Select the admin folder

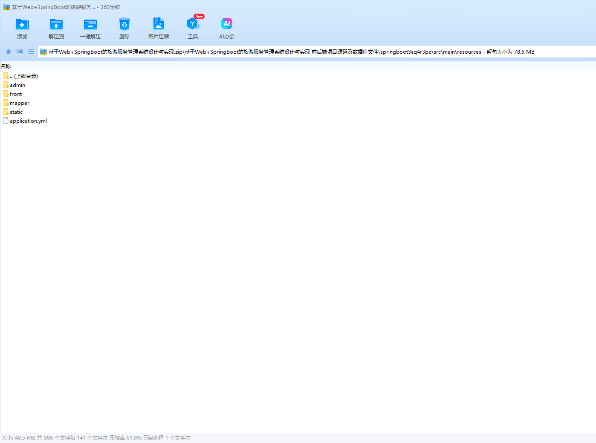pos(14,85)
